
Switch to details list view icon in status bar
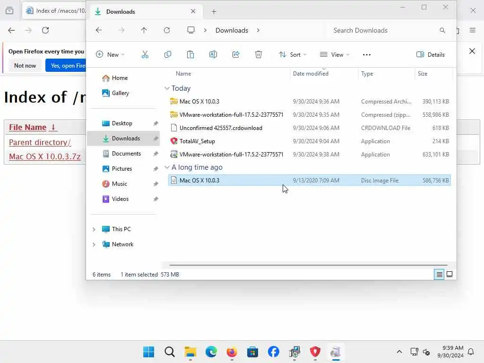coord(439,274)
